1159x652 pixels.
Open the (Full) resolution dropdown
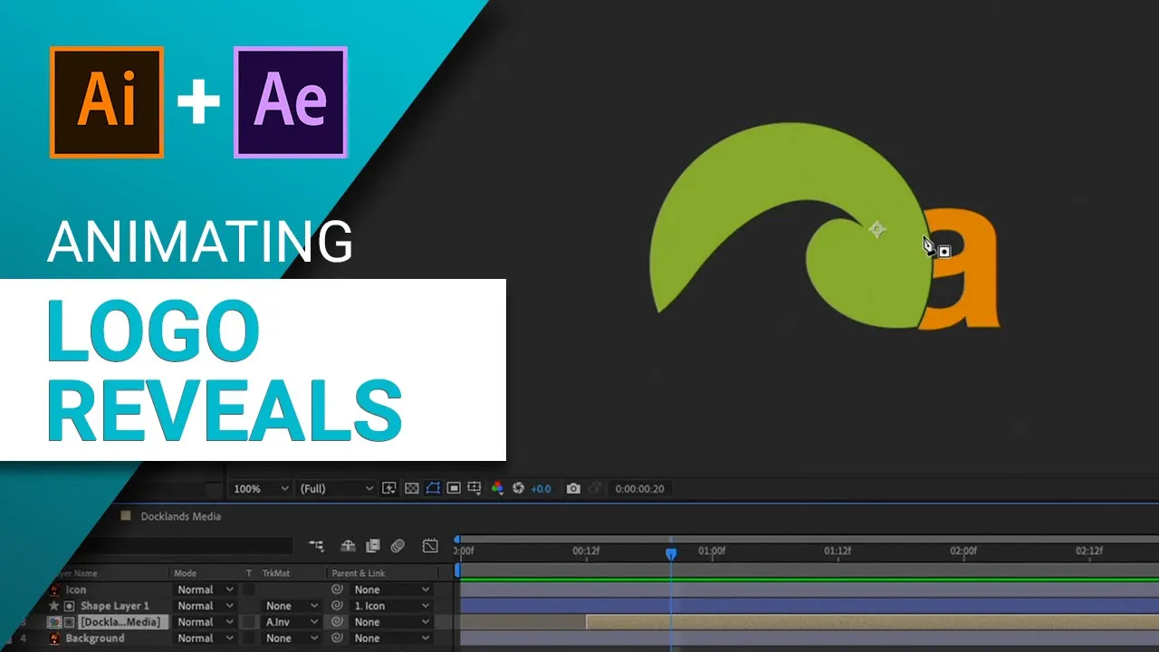(x=336, y=488)
